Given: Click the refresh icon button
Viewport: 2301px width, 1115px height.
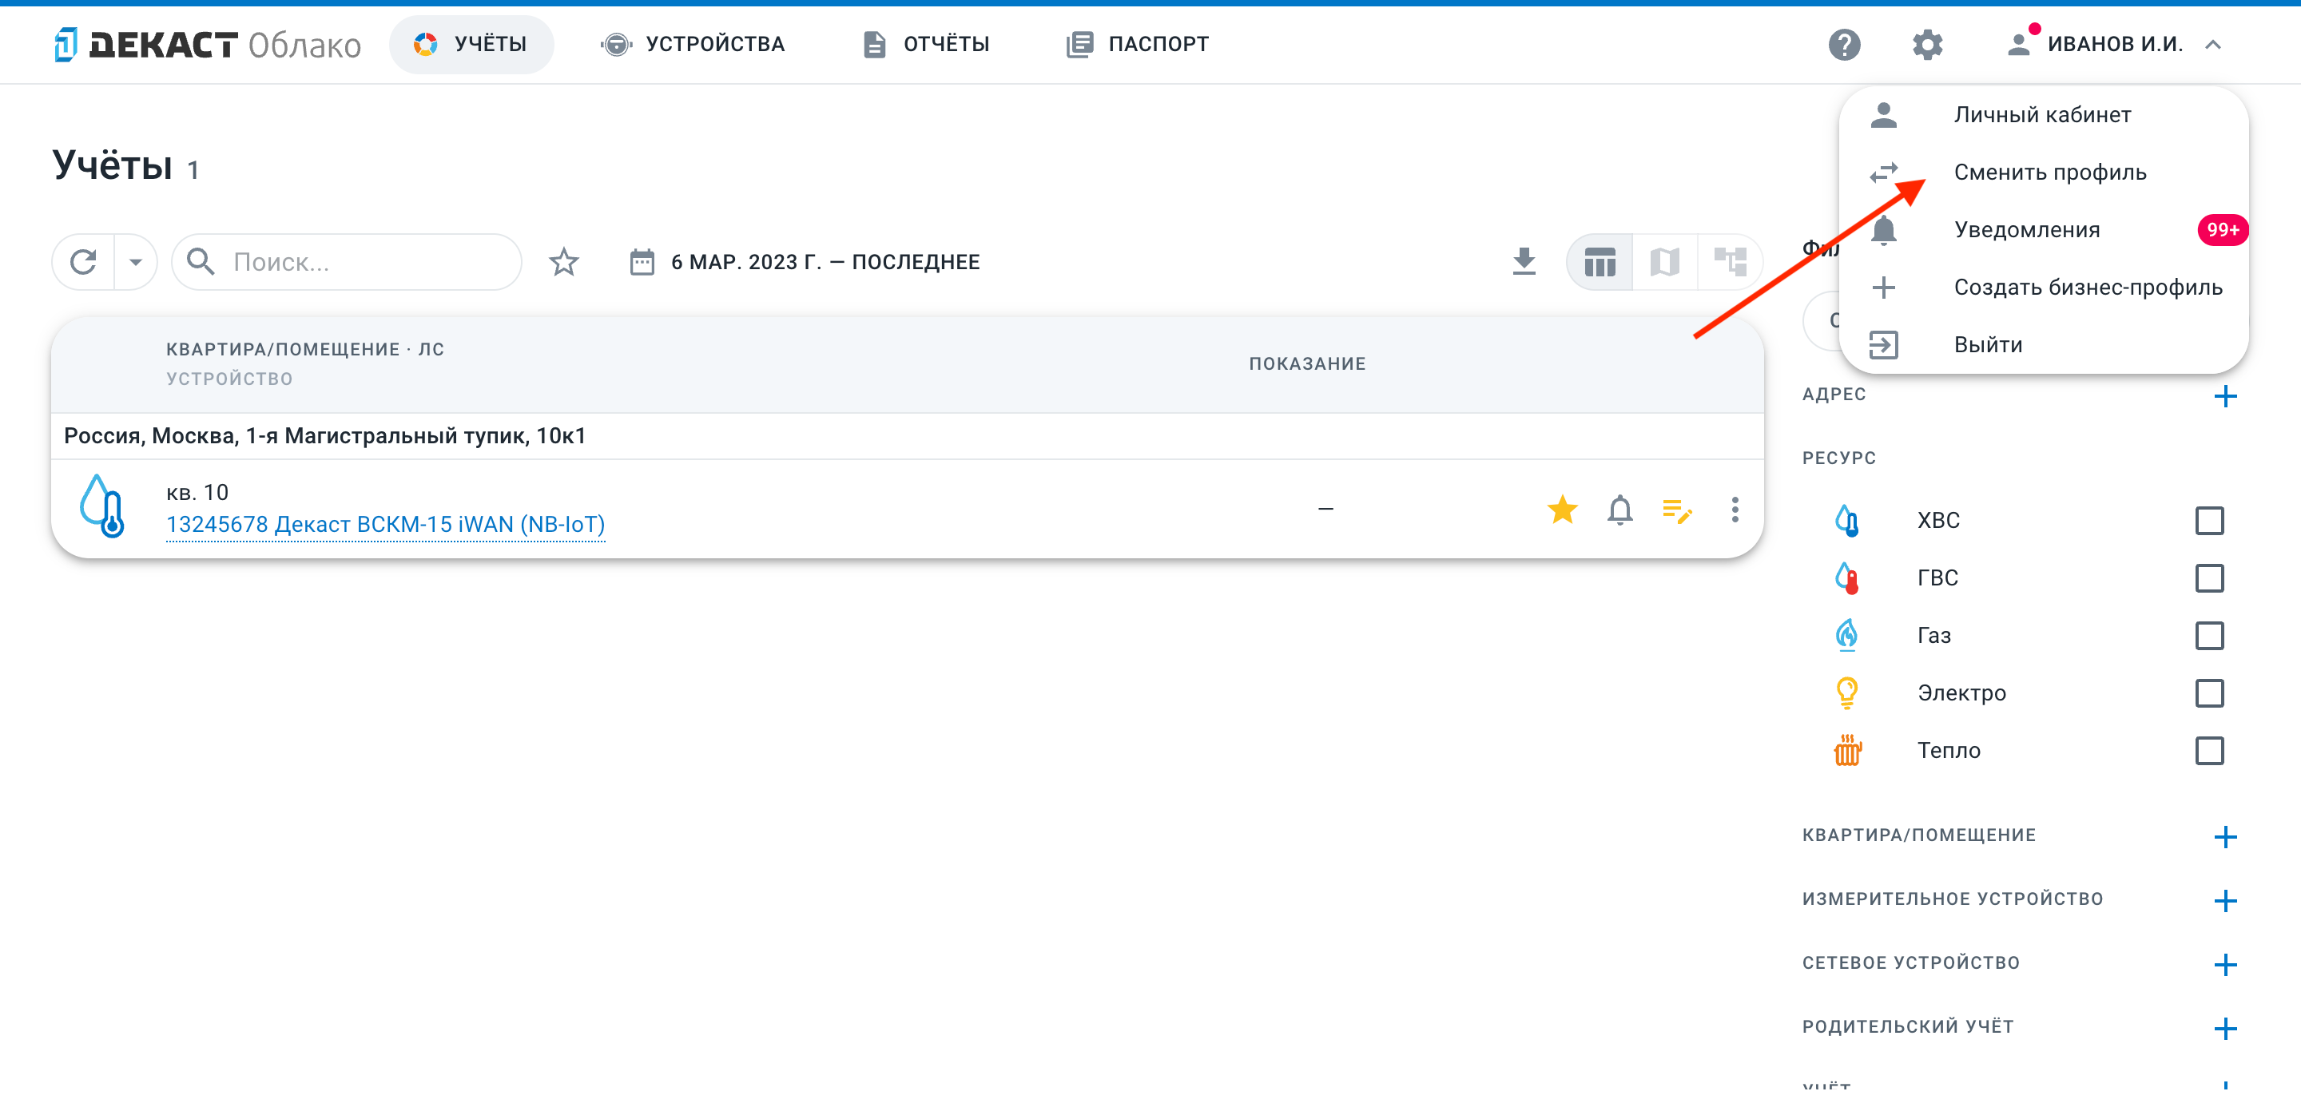Looking at the screenshot, I should click(83, 261).
